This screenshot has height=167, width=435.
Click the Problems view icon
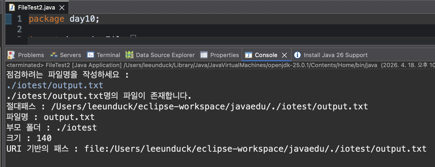(11, 55)
